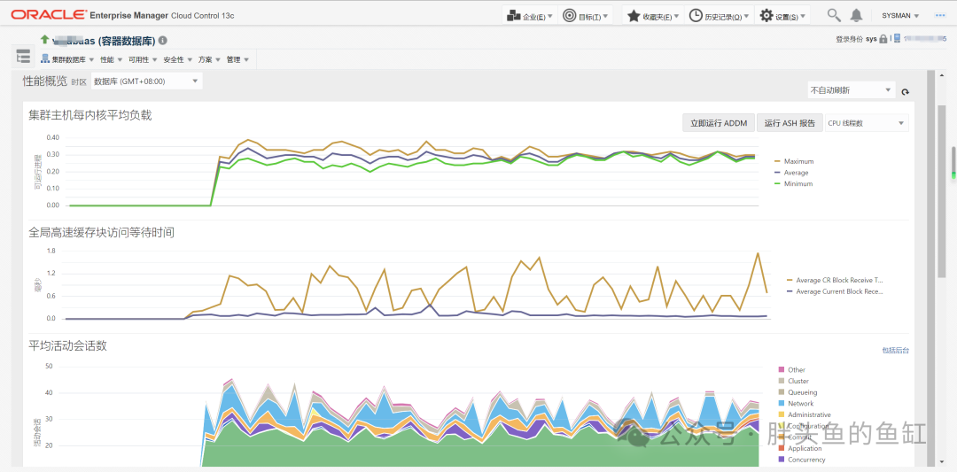Click the Application legend item
Image resolution: width=957 pixels, height=472 pixels.
pos(800,448)
